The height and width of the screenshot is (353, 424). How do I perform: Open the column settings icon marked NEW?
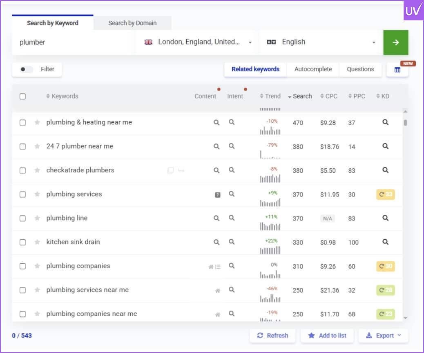pos(397,70)
